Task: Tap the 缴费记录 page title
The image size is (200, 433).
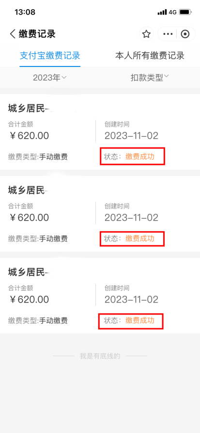Action: pos(37,34)
